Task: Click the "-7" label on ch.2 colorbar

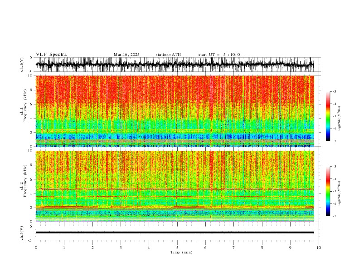Action: 335,216
